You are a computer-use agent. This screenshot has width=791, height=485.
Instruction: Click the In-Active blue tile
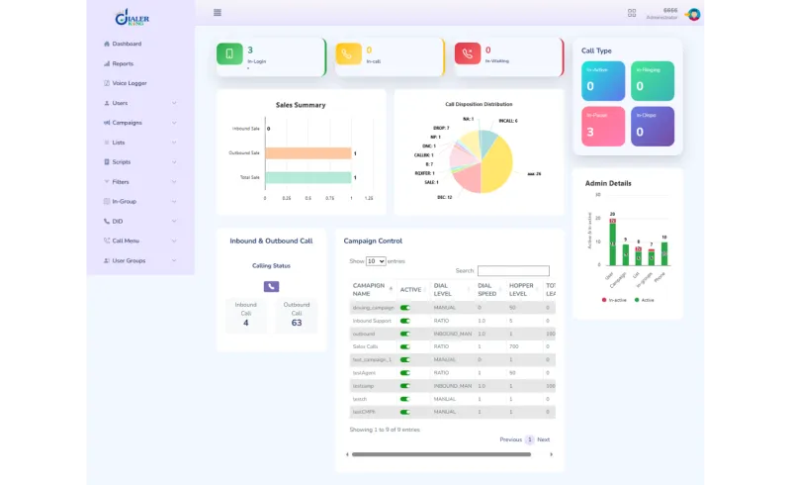tap(603, 81)
